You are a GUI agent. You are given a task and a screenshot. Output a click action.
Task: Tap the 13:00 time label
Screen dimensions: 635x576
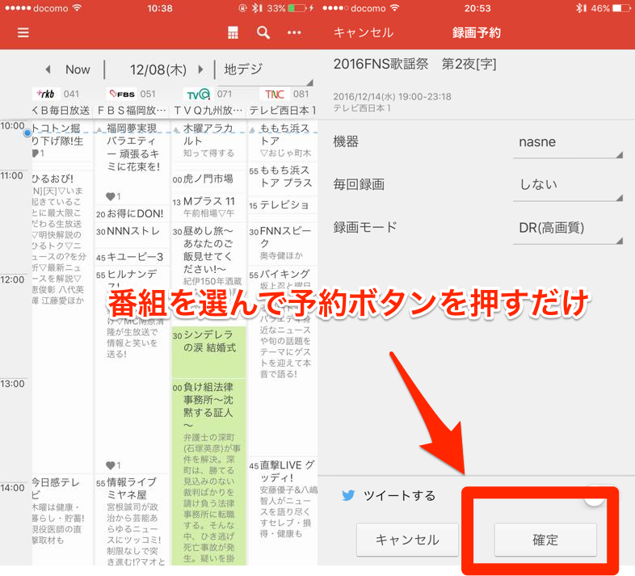pyautogui.click(x=13, y=384)
